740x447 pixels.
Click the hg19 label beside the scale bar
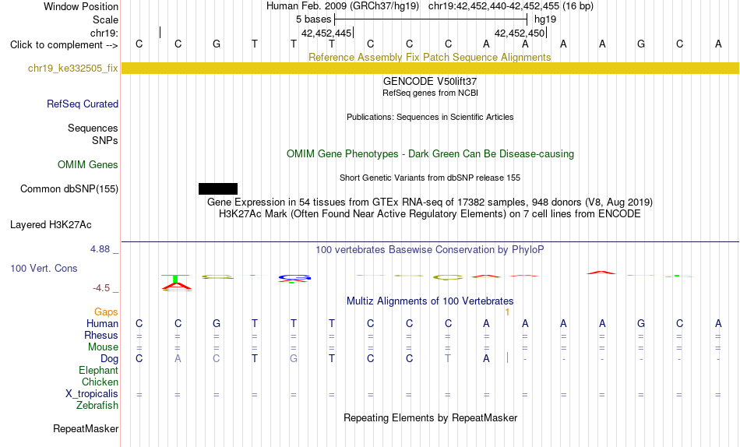(545, 19)
